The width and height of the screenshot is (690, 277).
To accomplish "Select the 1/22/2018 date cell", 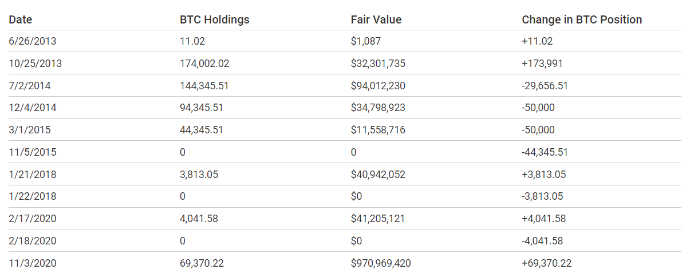I will (x=33, y=196).
